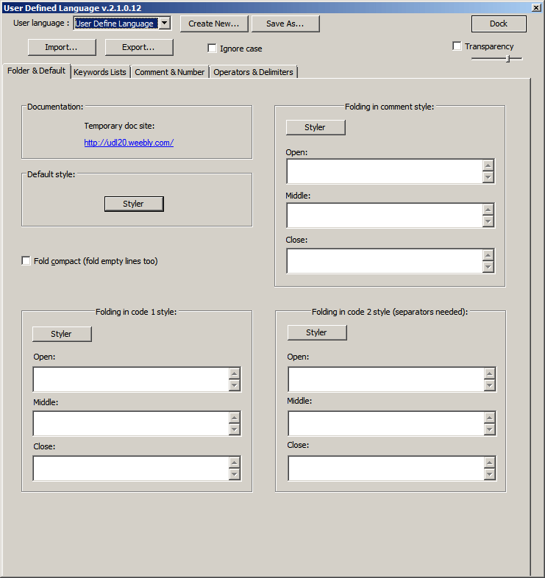Click scroll down arrow of code 1 Close field
Viewport: 545px width, 578px height.
tap(235, 474)
